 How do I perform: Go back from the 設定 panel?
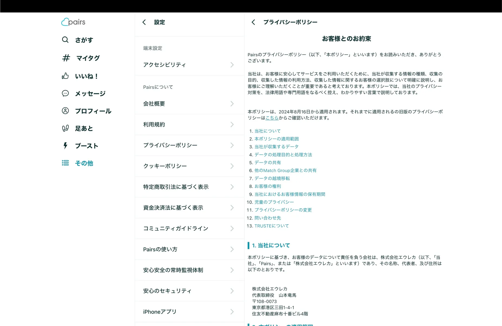(144, 22)
